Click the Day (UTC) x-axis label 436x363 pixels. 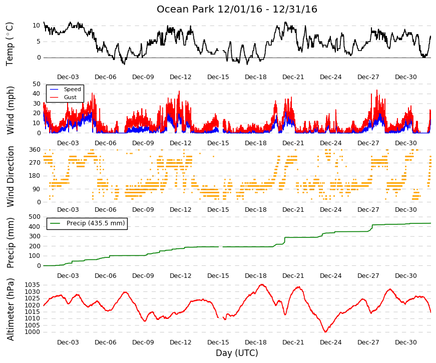coord(237,353)
